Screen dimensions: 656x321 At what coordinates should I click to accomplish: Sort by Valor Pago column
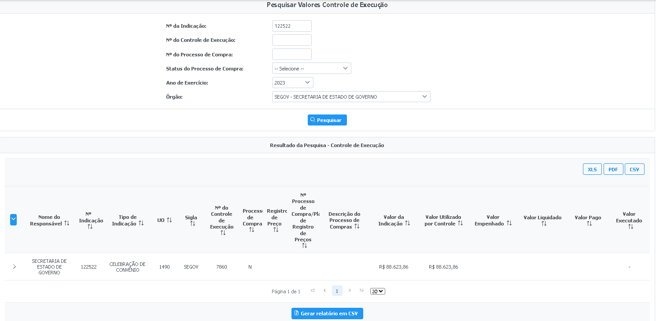(589, 224)
